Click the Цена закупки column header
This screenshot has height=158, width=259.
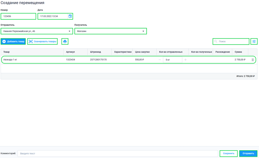(142, 52)
